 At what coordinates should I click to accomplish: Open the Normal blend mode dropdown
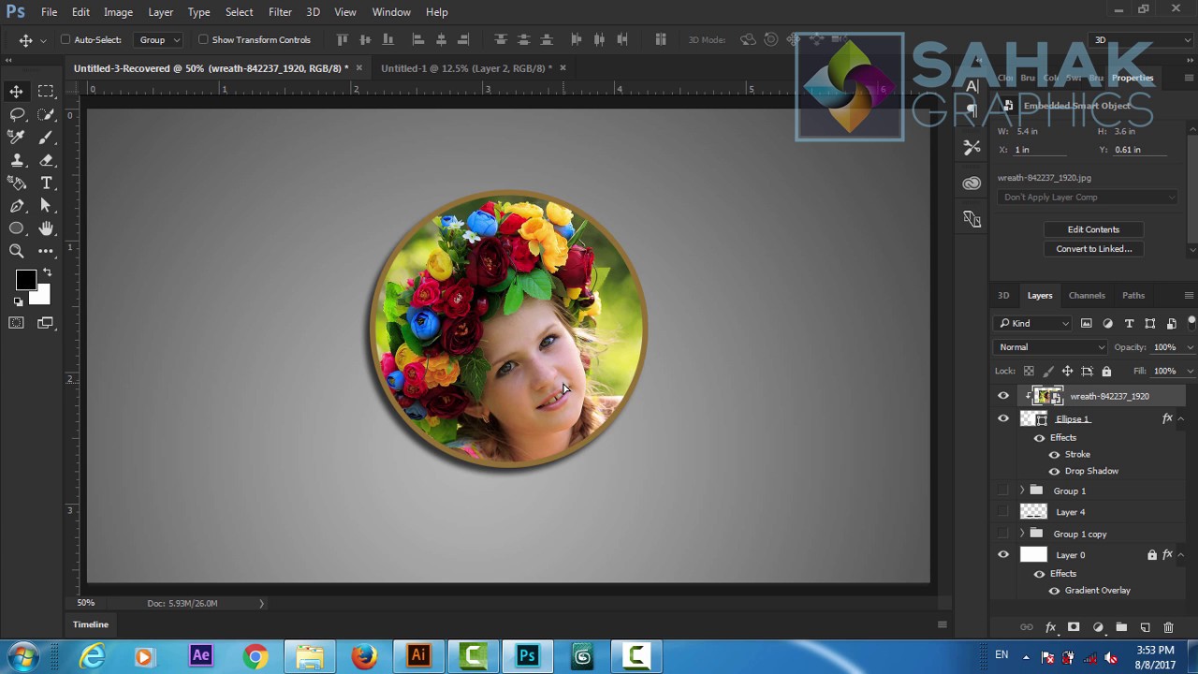(x=1051, y=347)
